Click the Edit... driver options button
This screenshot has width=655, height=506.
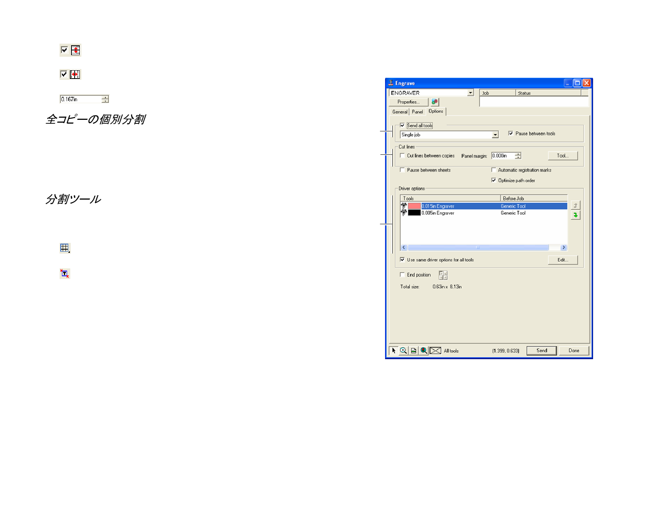[x=563, y=260]
